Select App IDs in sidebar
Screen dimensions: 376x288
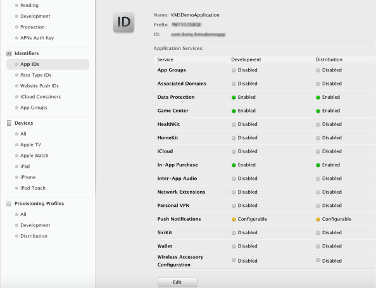click(x=47, y=65)
